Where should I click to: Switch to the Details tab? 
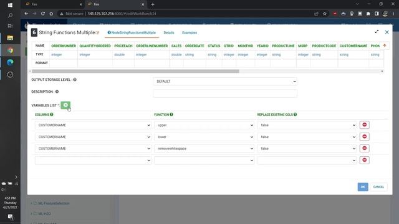click(x=169, y=32)
